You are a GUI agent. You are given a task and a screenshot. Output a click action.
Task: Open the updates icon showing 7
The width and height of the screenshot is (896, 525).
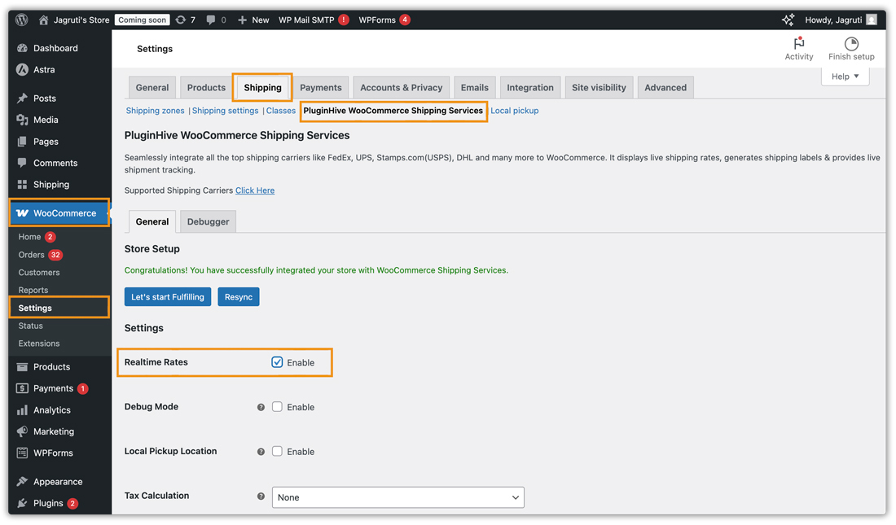coord(181,20)
